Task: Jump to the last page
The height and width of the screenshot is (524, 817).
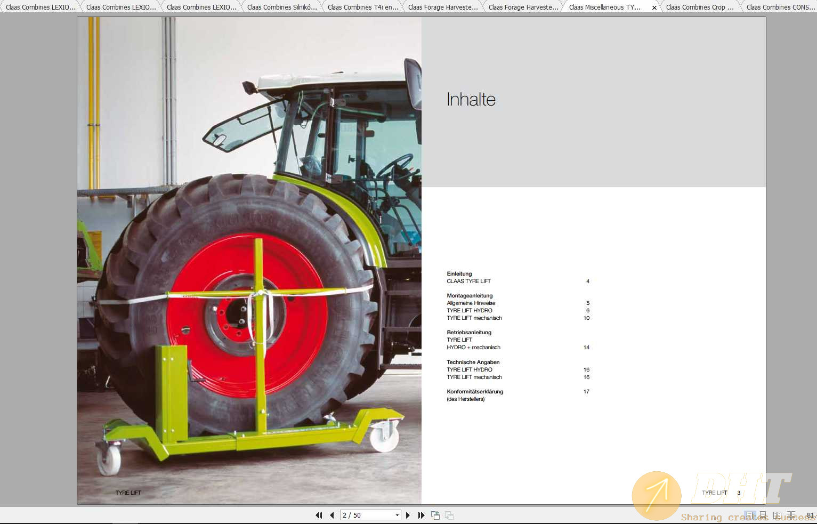Action: [421, 515]
